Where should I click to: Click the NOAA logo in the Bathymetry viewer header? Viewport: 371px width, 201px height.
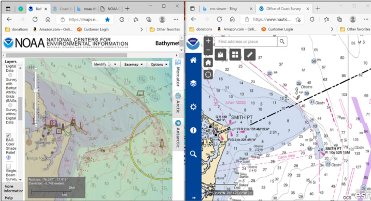pyautogui.click(x=8, y=43)
